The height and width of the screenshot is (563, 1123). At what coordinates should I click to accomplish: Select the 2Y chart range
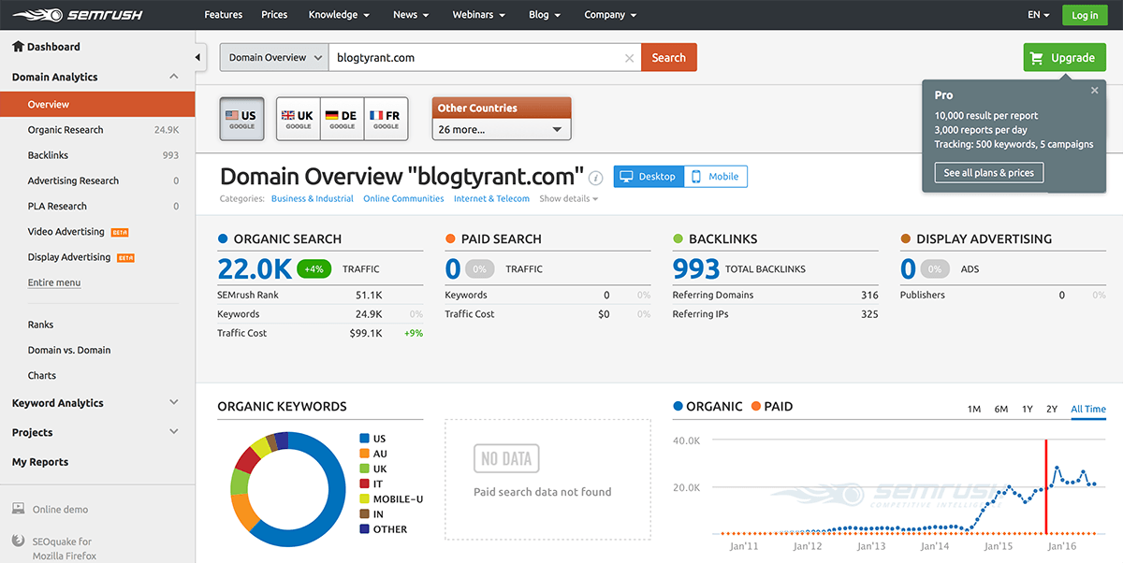[x=1052, y=410]
